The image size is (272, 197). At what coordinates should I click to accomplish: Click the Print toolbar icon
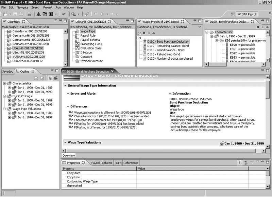21,14
